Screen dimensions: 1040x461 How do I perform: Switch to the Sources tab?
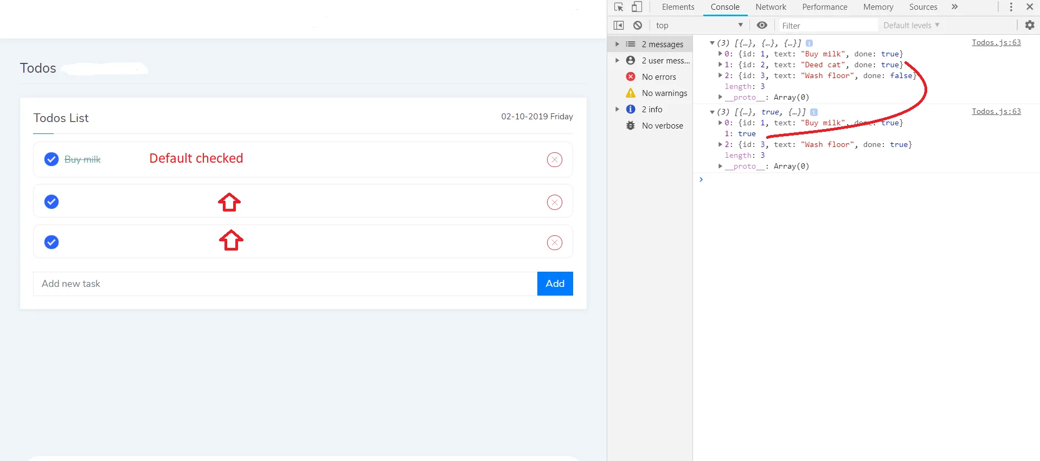(x=923, y=7)
